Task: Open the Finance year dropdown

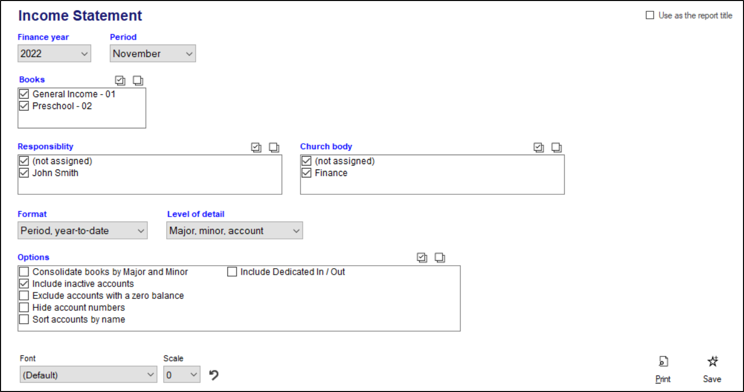Action: (55, 54)
